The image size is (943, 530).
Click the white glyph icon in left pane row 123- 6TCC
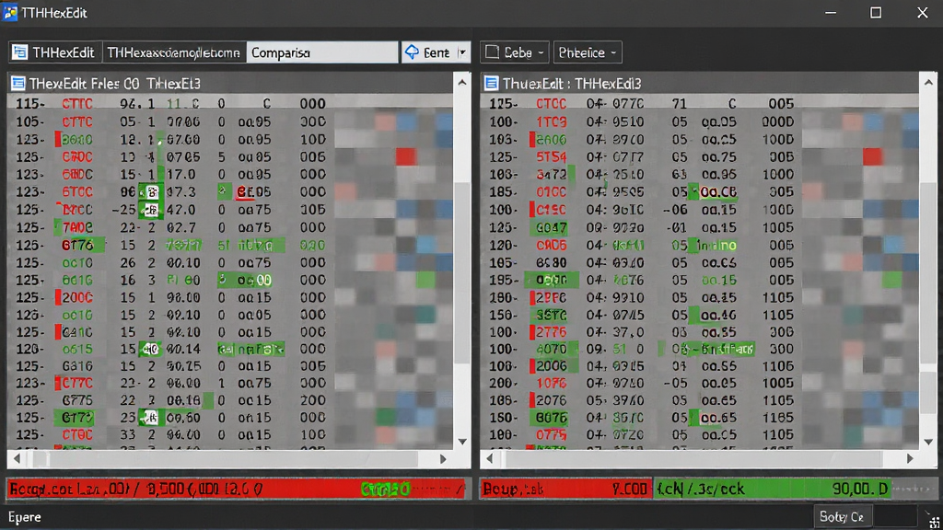pyautogui.click(x=152, y=192)
